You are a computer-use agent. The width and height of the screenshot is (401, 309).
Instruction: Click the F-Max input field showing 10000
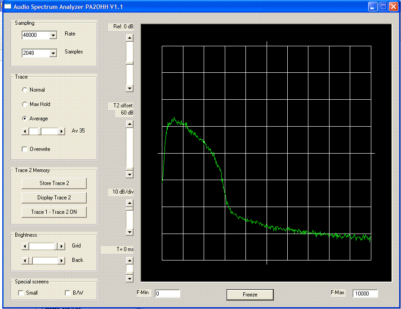[365, 294]
